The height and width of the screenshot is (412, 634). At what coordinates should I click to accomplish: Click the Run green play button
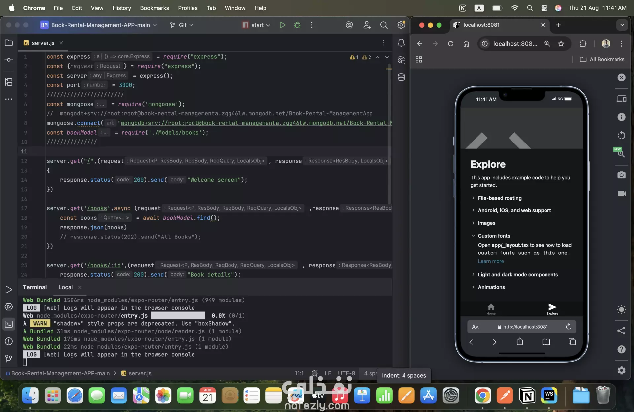click(282, 25)
